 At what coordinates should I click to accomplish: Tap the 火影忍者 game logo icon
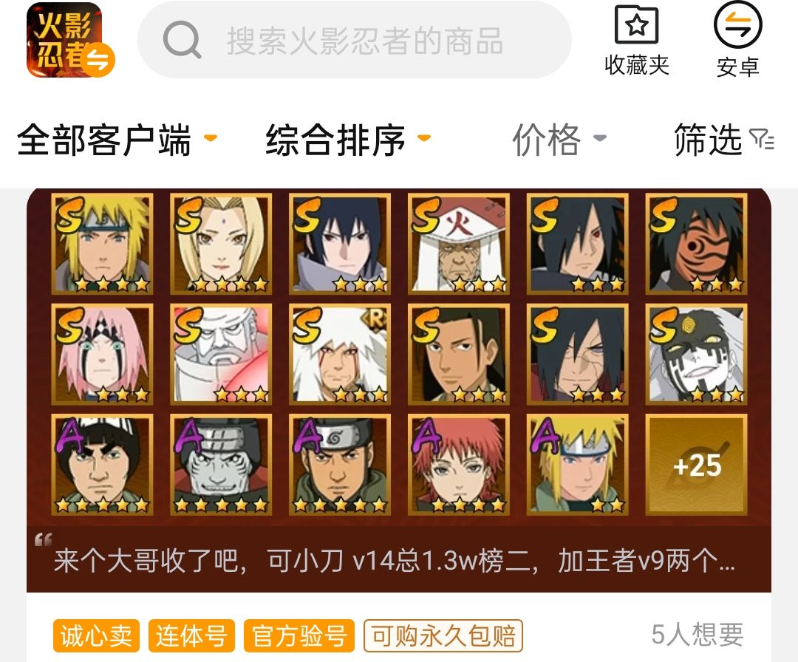point(64,40)
